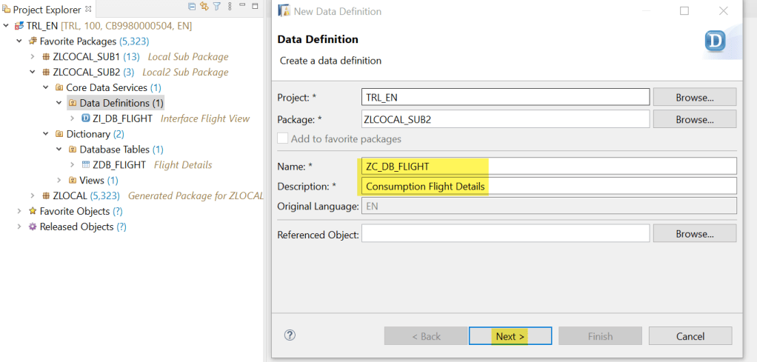This screenshot has height=362, width=757.
Task: Enable Add to favorite packages checkbox
Action: point(282,139)
